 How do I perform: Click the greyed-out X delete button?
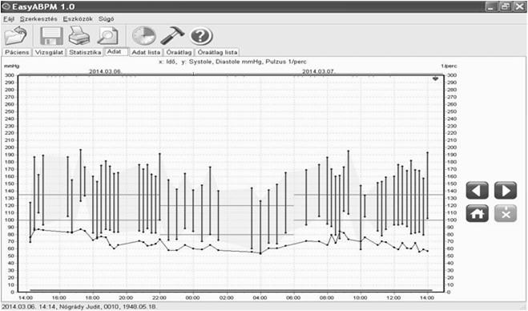(x=506, y=213)
